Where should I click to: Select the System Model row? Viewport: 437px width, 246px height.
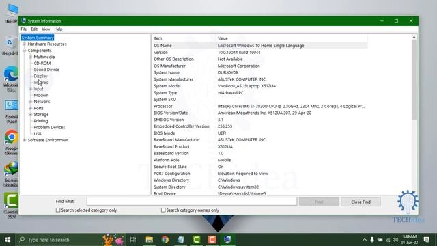[259, 86]
